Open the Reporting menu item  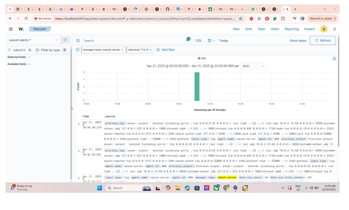tap(292, 29)
